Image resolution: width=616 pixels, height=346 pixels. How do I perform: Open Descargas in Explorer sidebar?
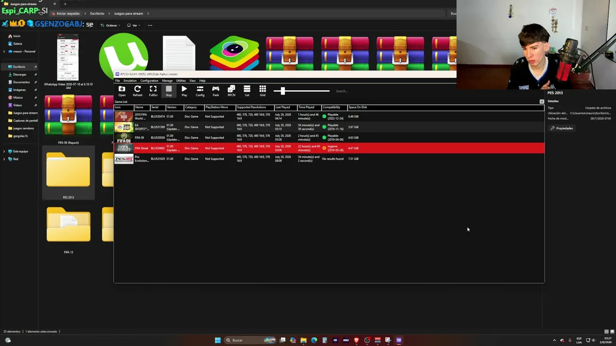coord(20,74)
